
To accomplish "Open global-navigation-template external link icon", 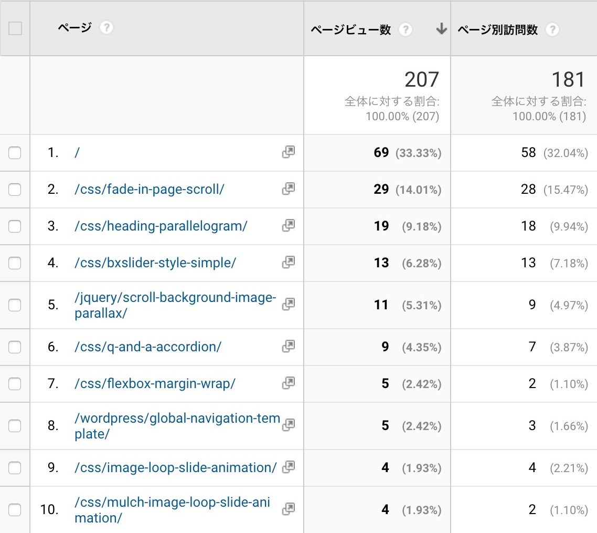I will (288, 425).
